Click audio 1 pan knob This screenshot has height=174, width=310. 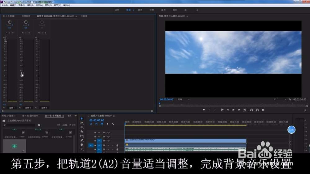click(10, 22)
